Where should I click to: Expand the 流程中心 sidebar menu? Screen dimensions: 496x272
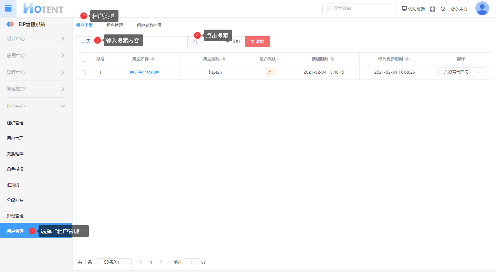(x=36, y=72)
